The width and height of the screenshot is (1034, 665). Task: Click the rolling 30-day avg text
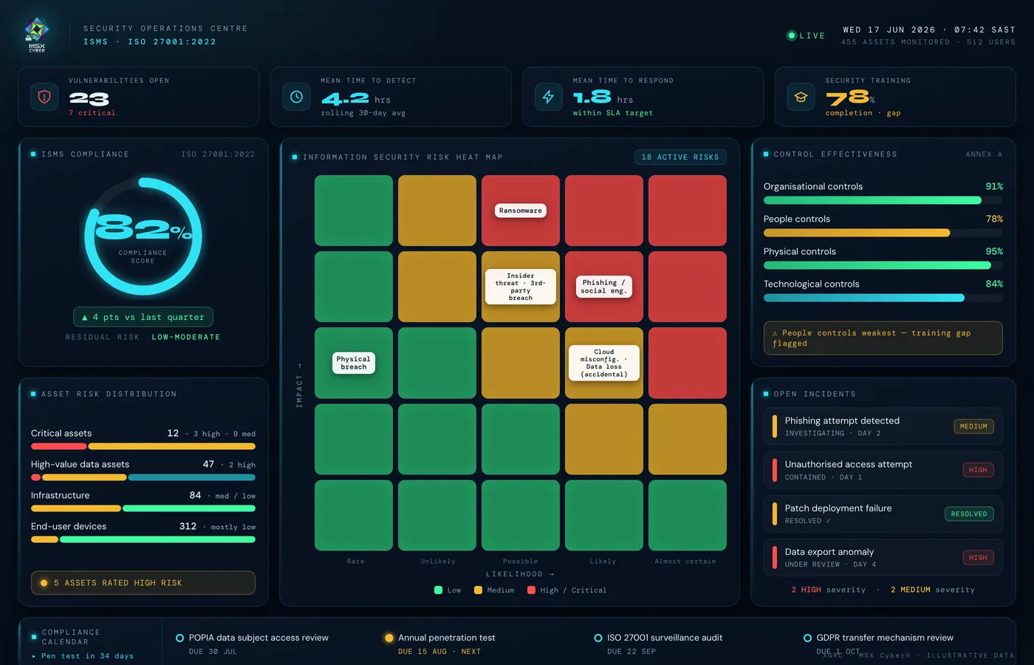point(363,113)
